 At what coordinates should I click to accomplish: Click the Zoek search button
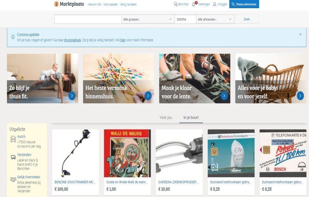247,19
